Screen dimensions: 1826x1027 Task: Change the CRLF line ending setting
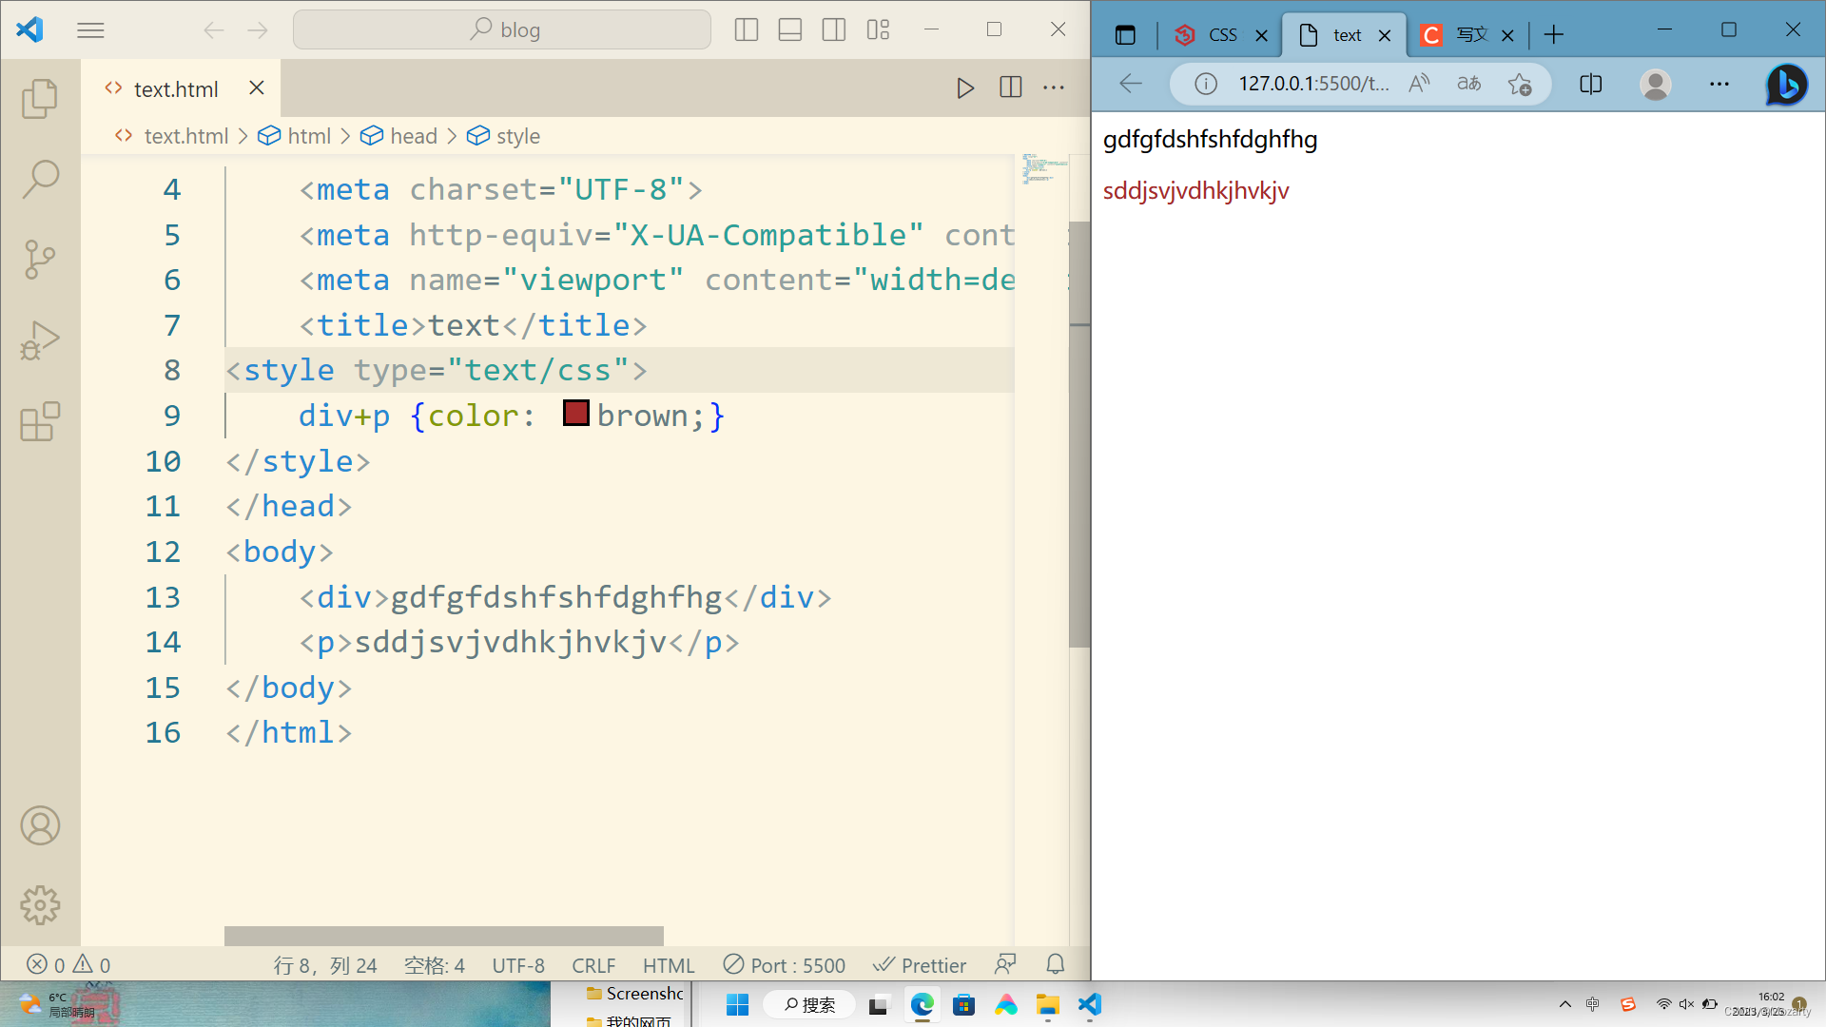click(593, 965)
